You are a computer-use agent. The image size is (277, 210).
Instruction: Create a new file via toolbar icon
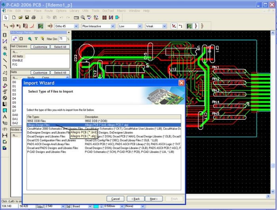click(13, 17)
